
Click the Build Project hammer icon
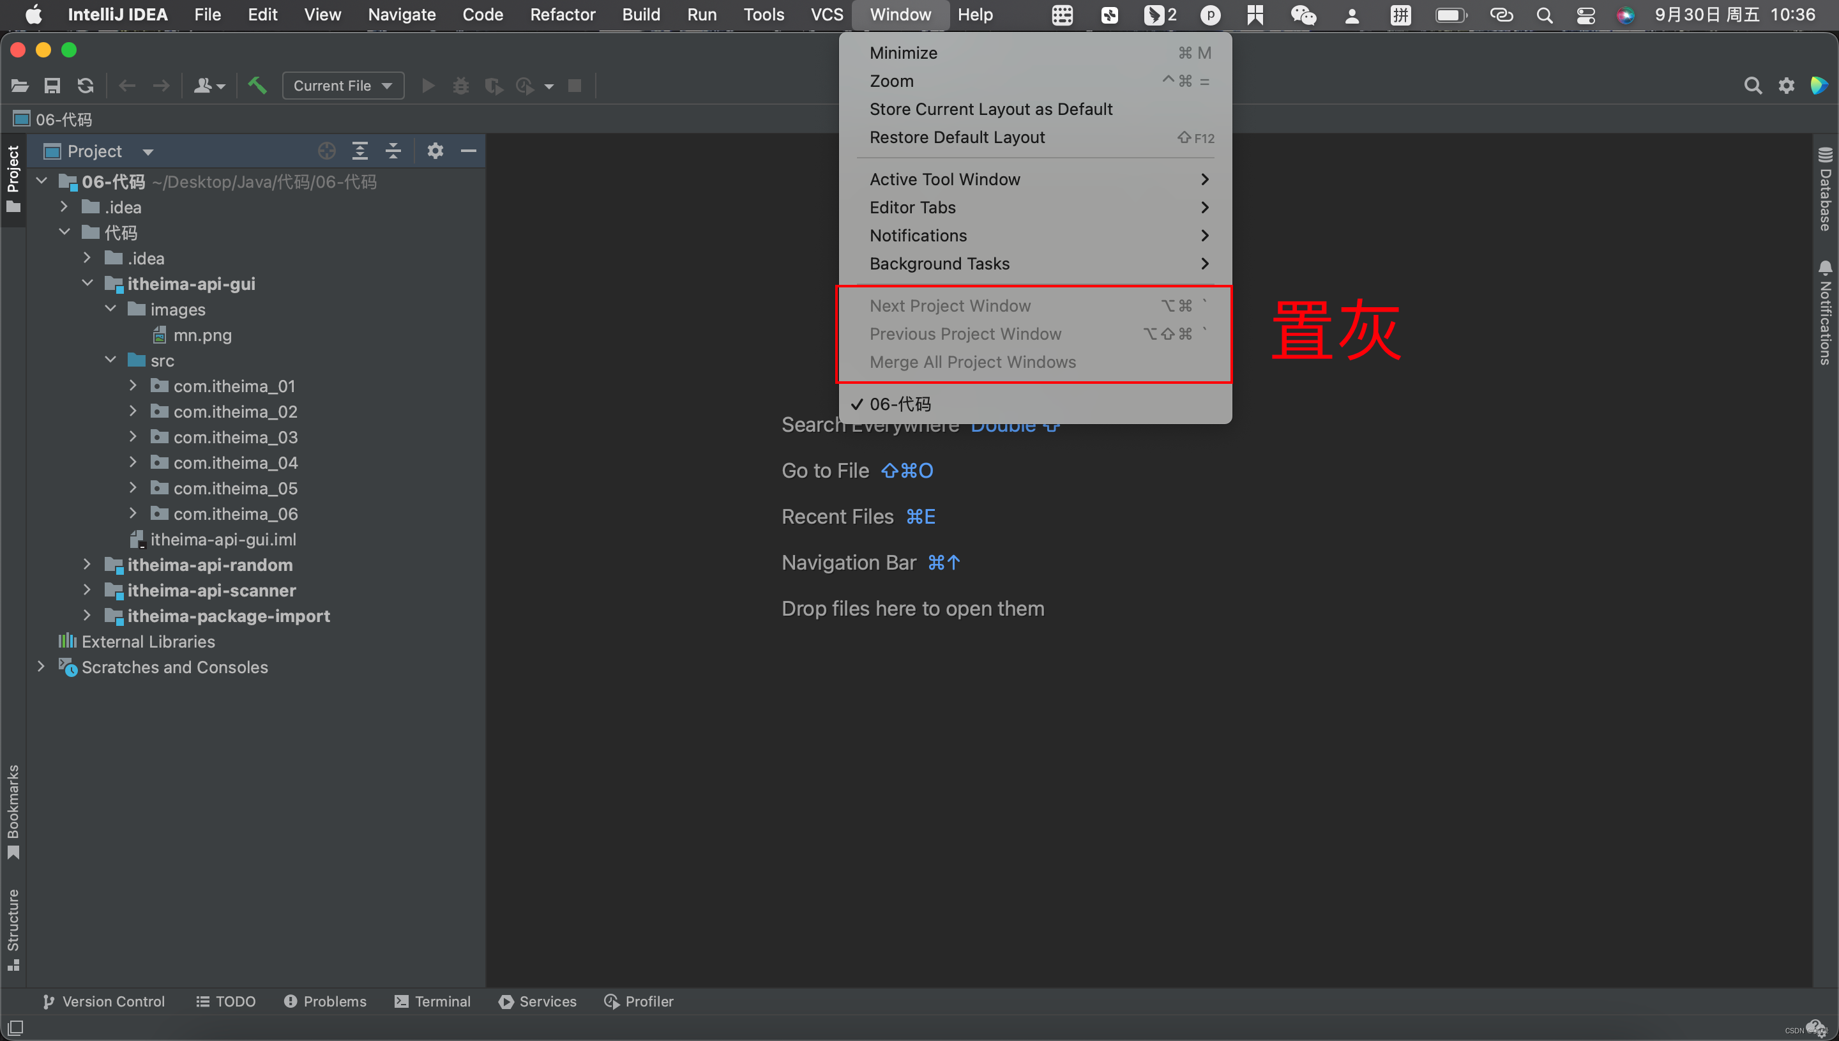coord(257,86)
